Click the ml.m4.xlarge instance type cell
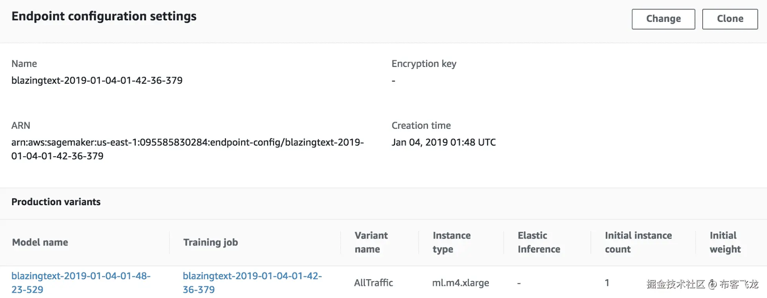 click(x=461, y=283)
